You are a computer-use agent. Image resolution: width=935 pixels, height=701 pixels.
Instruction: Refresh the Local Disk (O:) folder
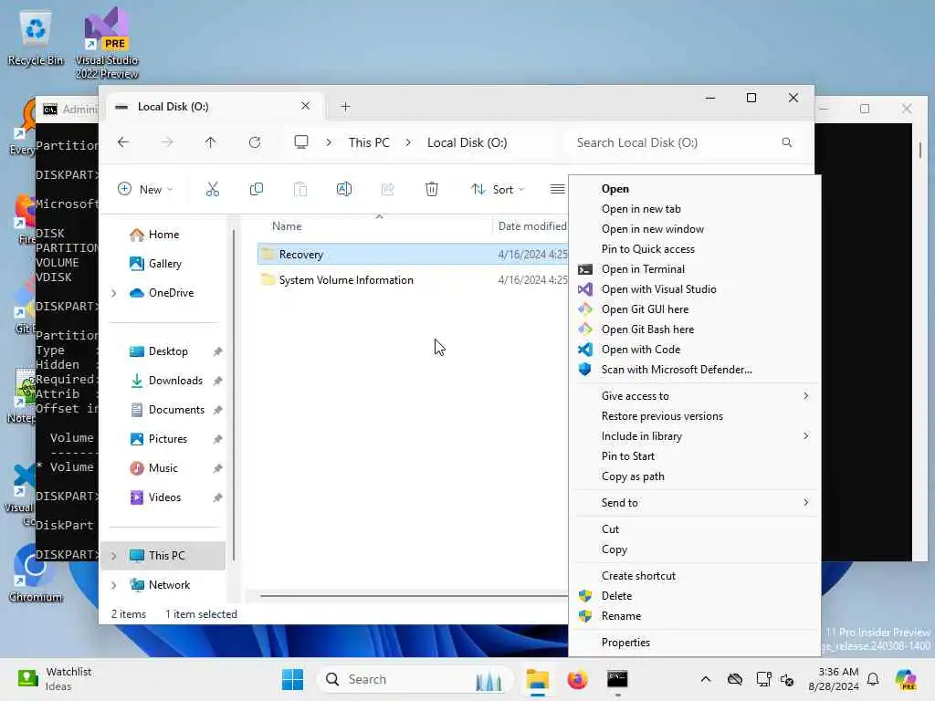[x=255, y=142]
